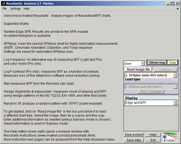Click the 'Star measures MTF' text line

(39, 84)
